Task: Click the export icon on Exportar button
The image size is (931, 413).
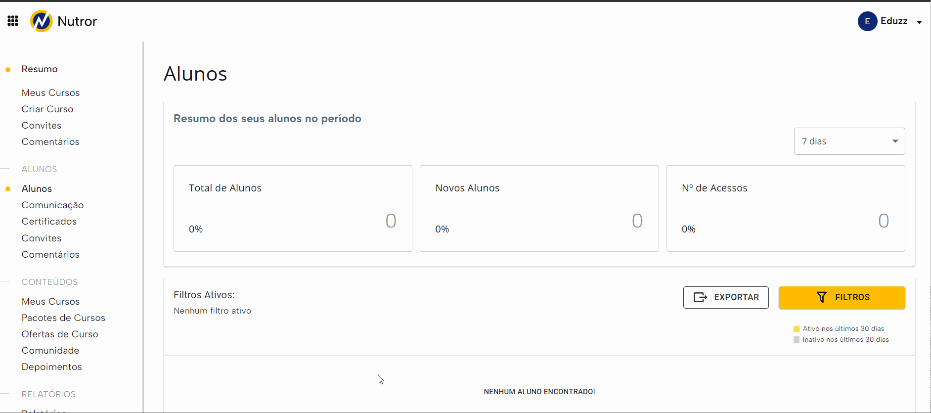Action: pyautogui.click(x=700, y=297)
